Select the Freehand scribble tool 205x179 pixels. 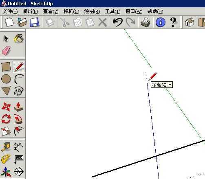(x=19, y=91)
